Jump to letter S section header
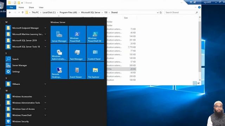Viewport: 225px width, 126px height. pyautogui.click(x=6, y=53)
